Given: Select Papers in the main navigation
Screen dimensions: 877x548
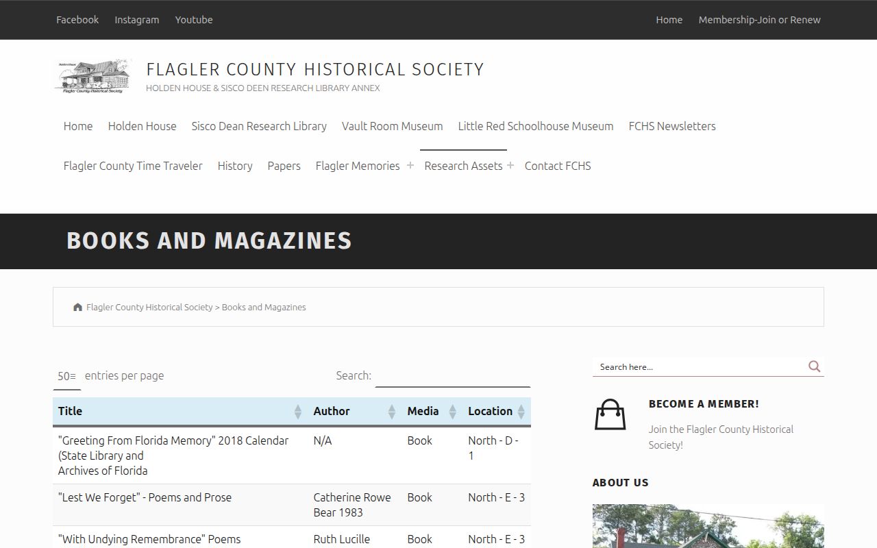Looking at the screenshot, I should click(x=284, y=166).
